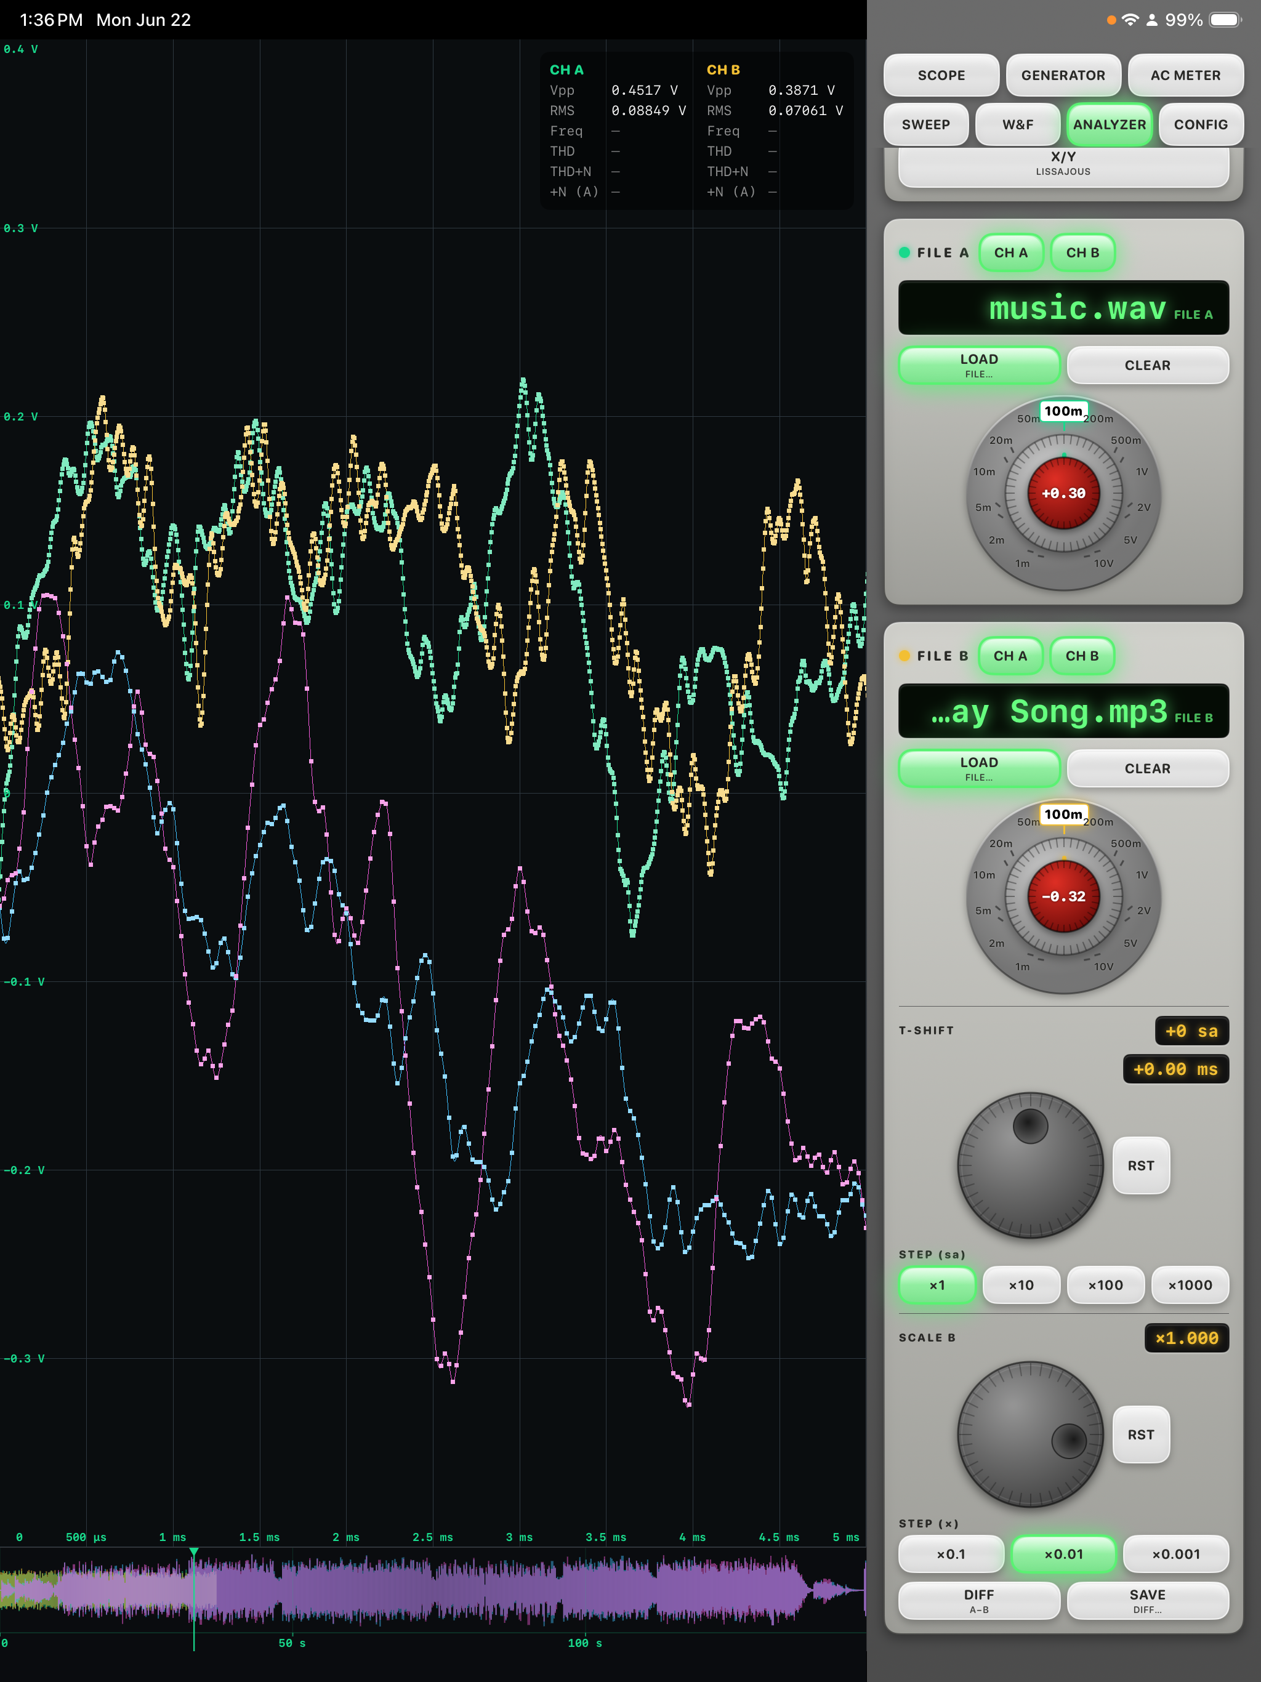
Task: Click the ×1.000 scale readout
Action: (1186, 1338)
